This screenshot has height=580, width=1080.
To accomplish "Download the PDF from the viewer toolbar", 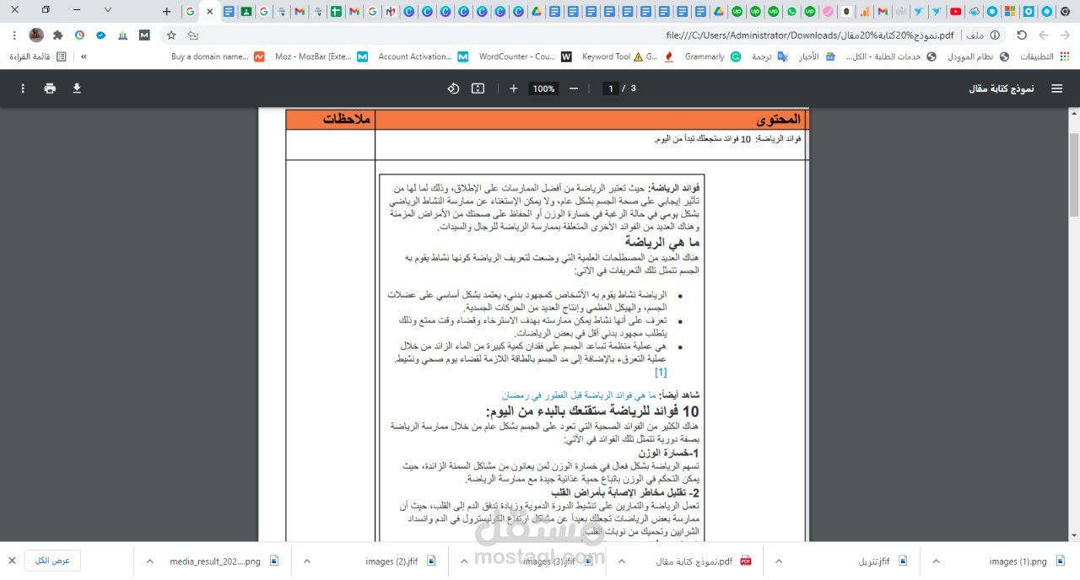I will [x=77, y=89].
